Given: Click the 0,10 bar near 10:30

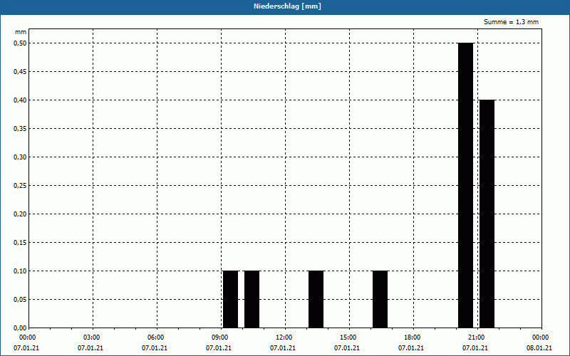Looking at the screenshot, I should click(x=252, y=299).
